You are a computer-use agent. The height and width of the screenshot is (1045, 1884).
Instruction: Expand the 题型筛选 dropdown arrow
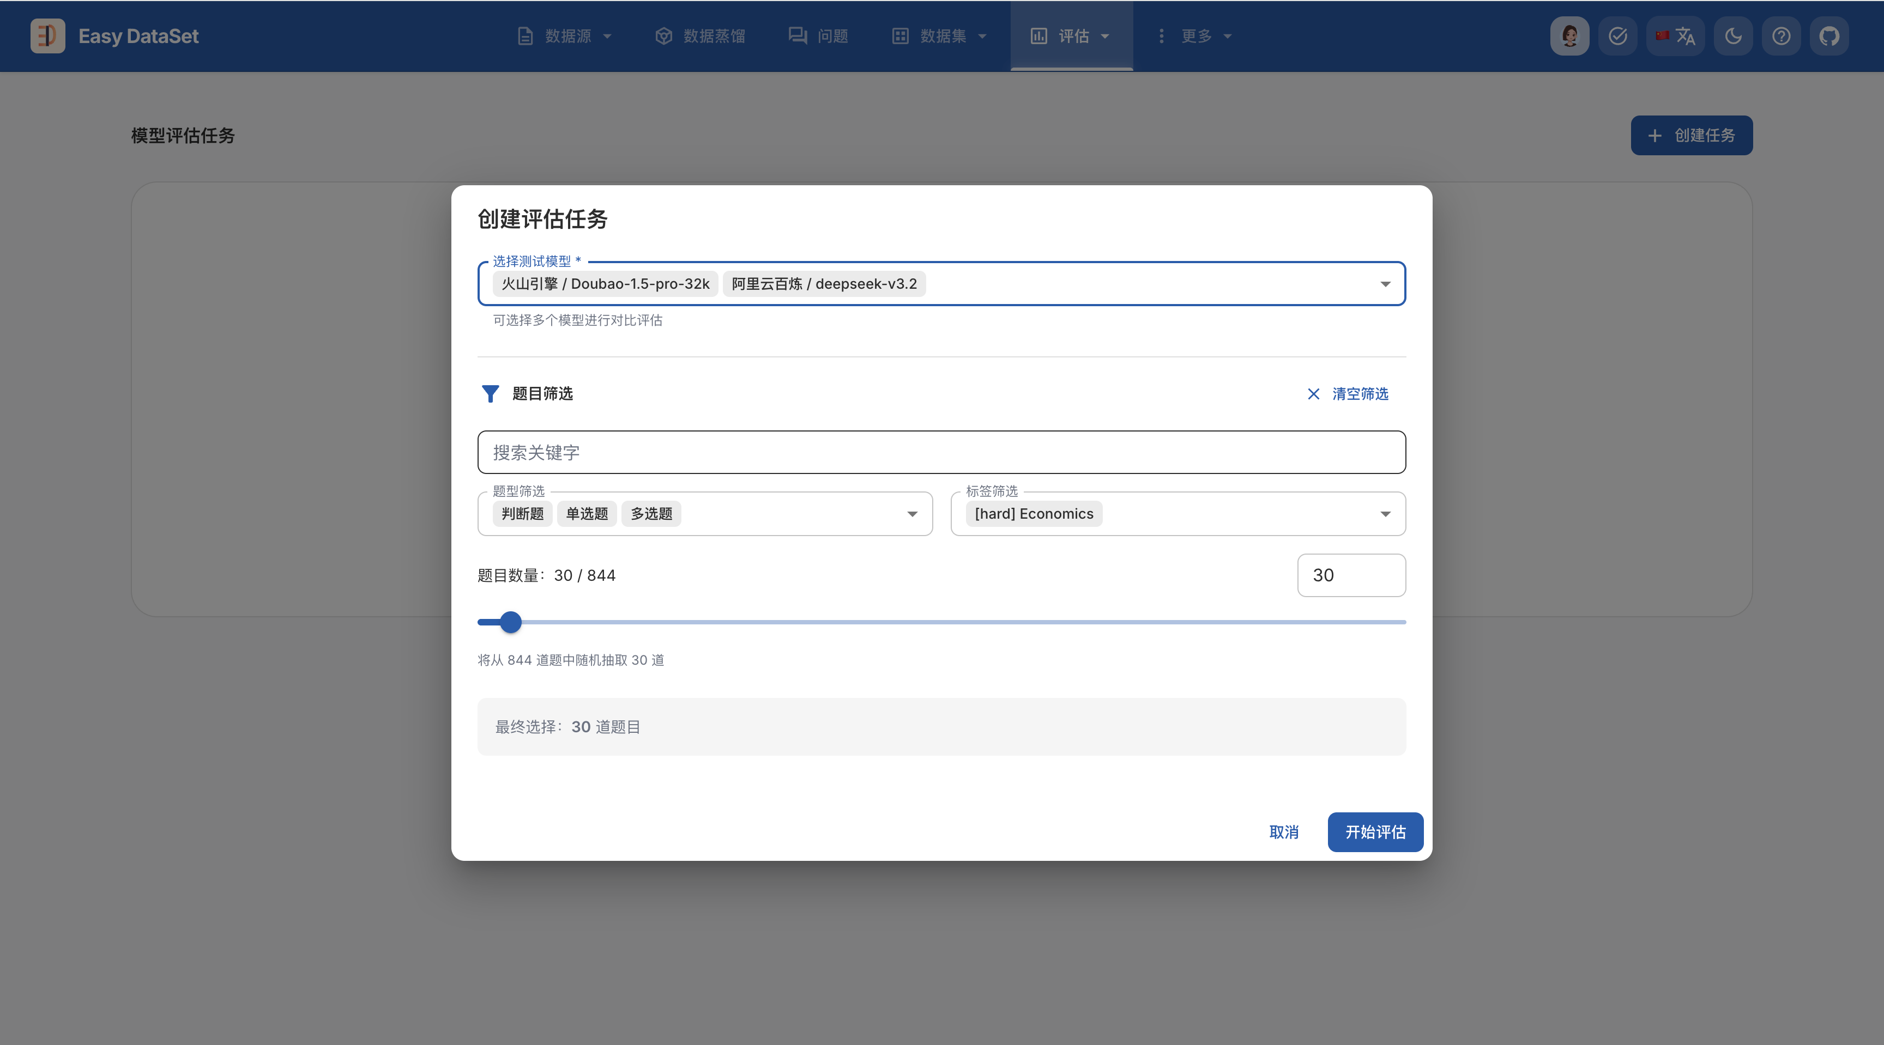click(x=912, y=514)
